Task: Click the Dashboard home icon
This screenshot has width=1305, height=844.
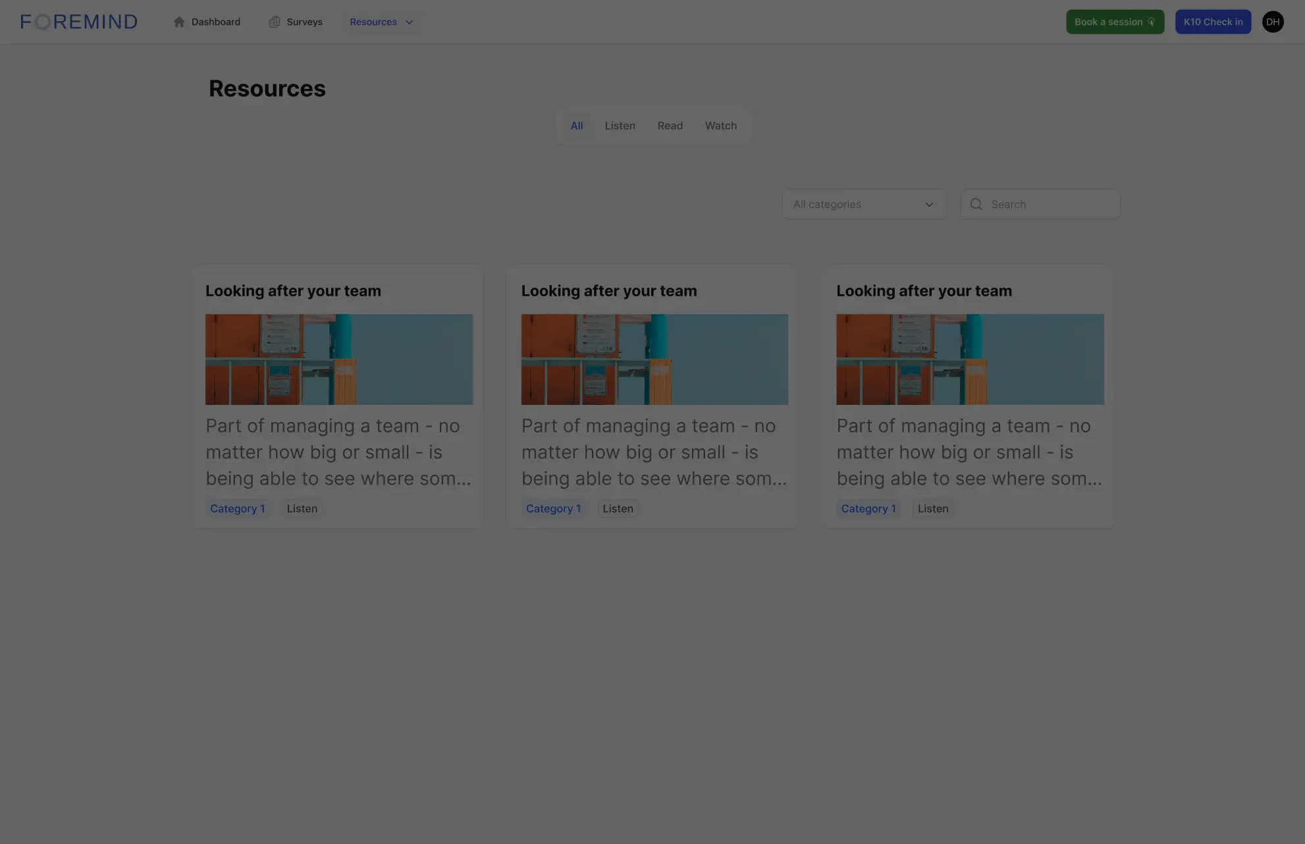Action: coord(179,22)
